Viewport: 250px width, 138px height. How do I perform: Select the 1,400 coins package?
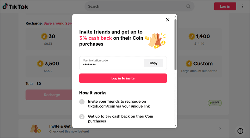[199, 39]
